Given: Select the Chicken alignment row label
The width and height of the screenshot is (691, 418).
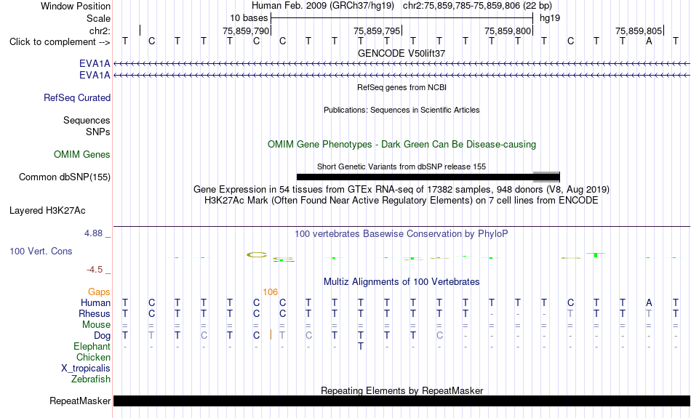Looking at the screenshot, I should coord(93,357).
